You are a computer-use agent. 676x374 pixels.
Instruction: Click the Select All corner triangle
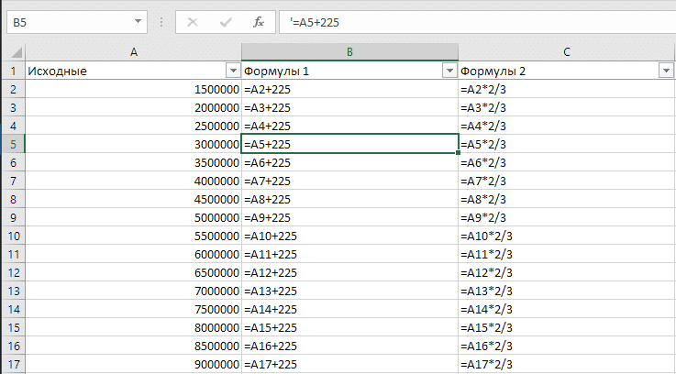pyautogui.click(x=12, y=52)
